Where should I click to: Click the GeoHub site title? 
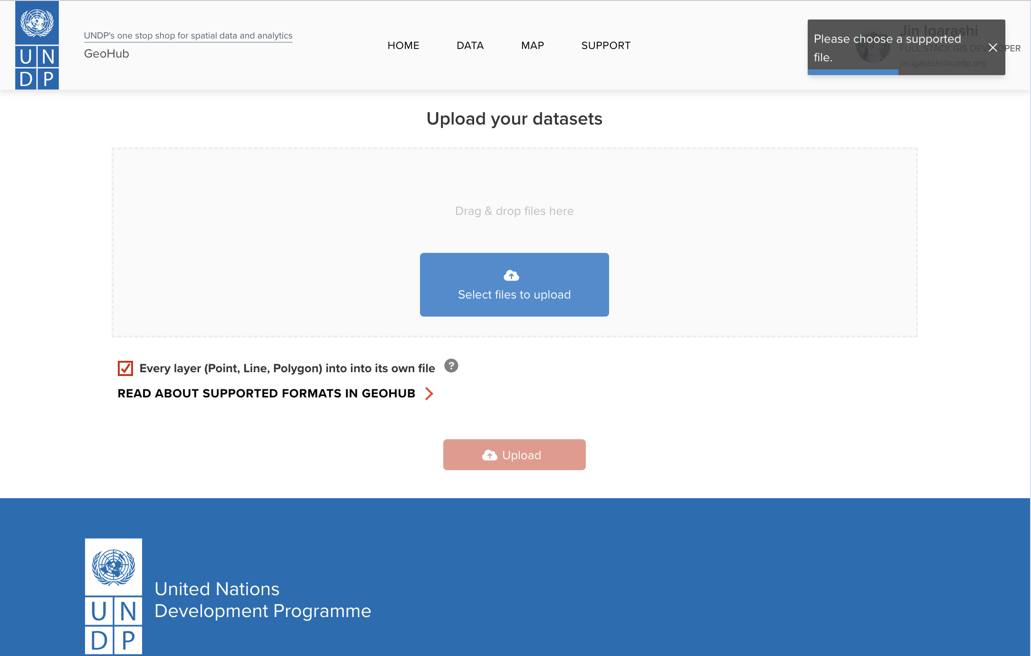[x=106, y=54]
